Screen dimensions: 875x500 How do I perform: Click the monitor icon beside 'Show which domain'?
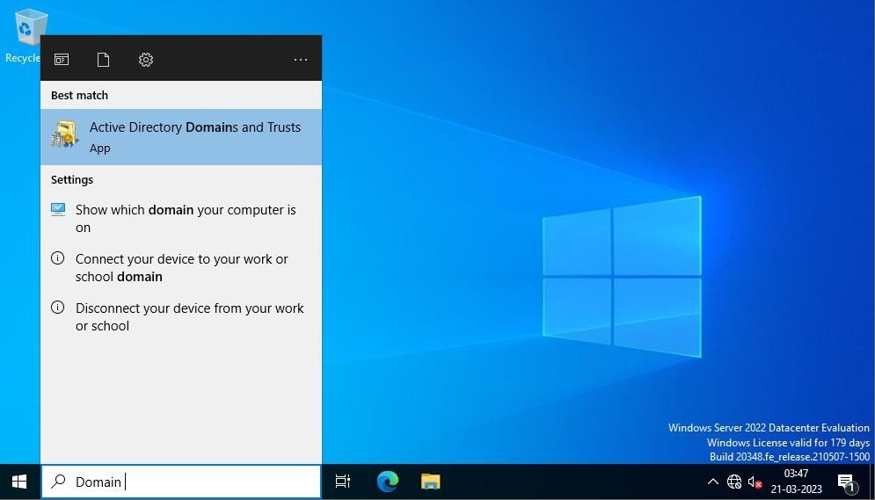(x=57, y=210)
